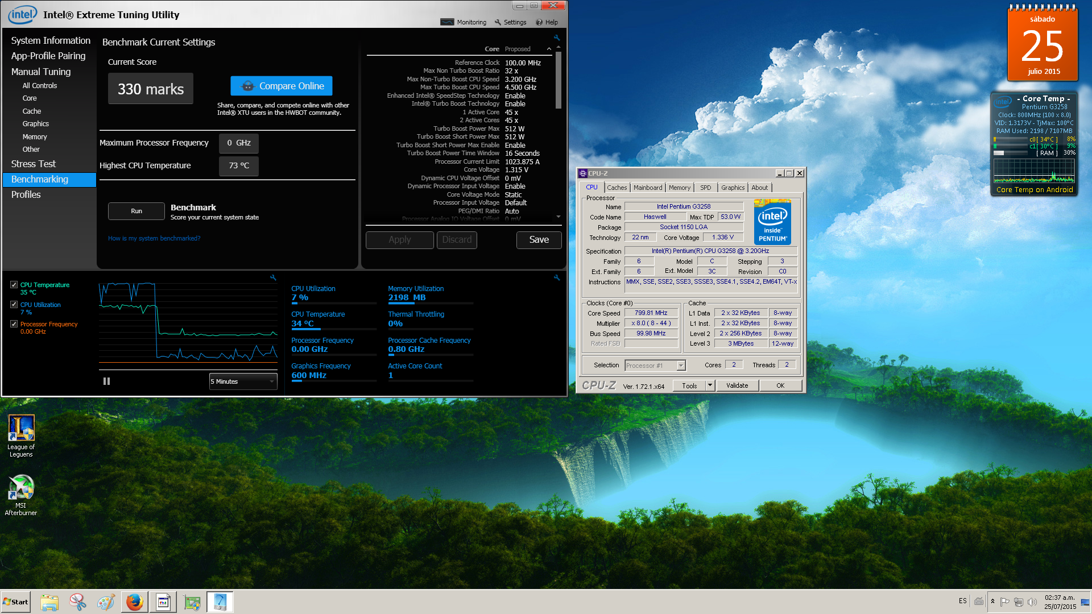This screenshot has height=614, width=1092.
Task: Open App-Profile Pairing in XTU sidebar
Action: coord(48,56)
